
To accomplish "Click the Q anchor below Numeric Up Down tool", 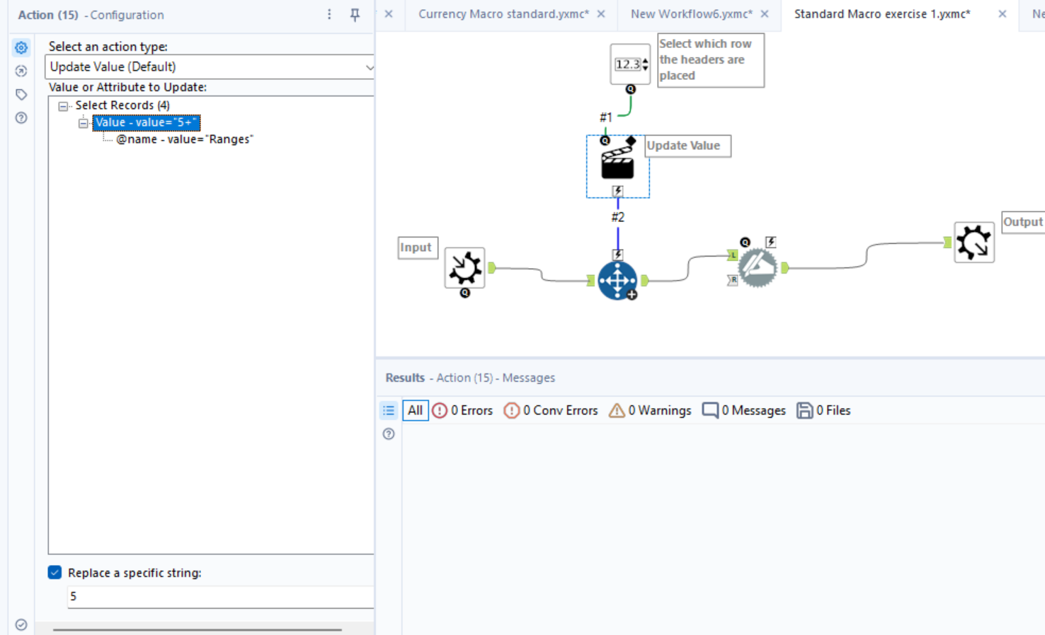I will tap(630, 89).
